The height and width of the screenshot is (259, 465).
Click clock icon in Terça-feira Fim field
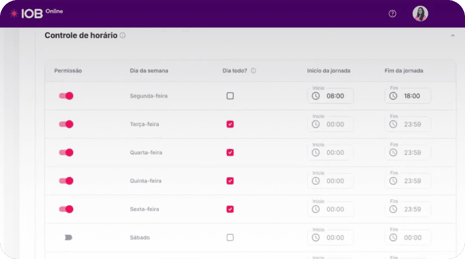(x=393, y=124)
